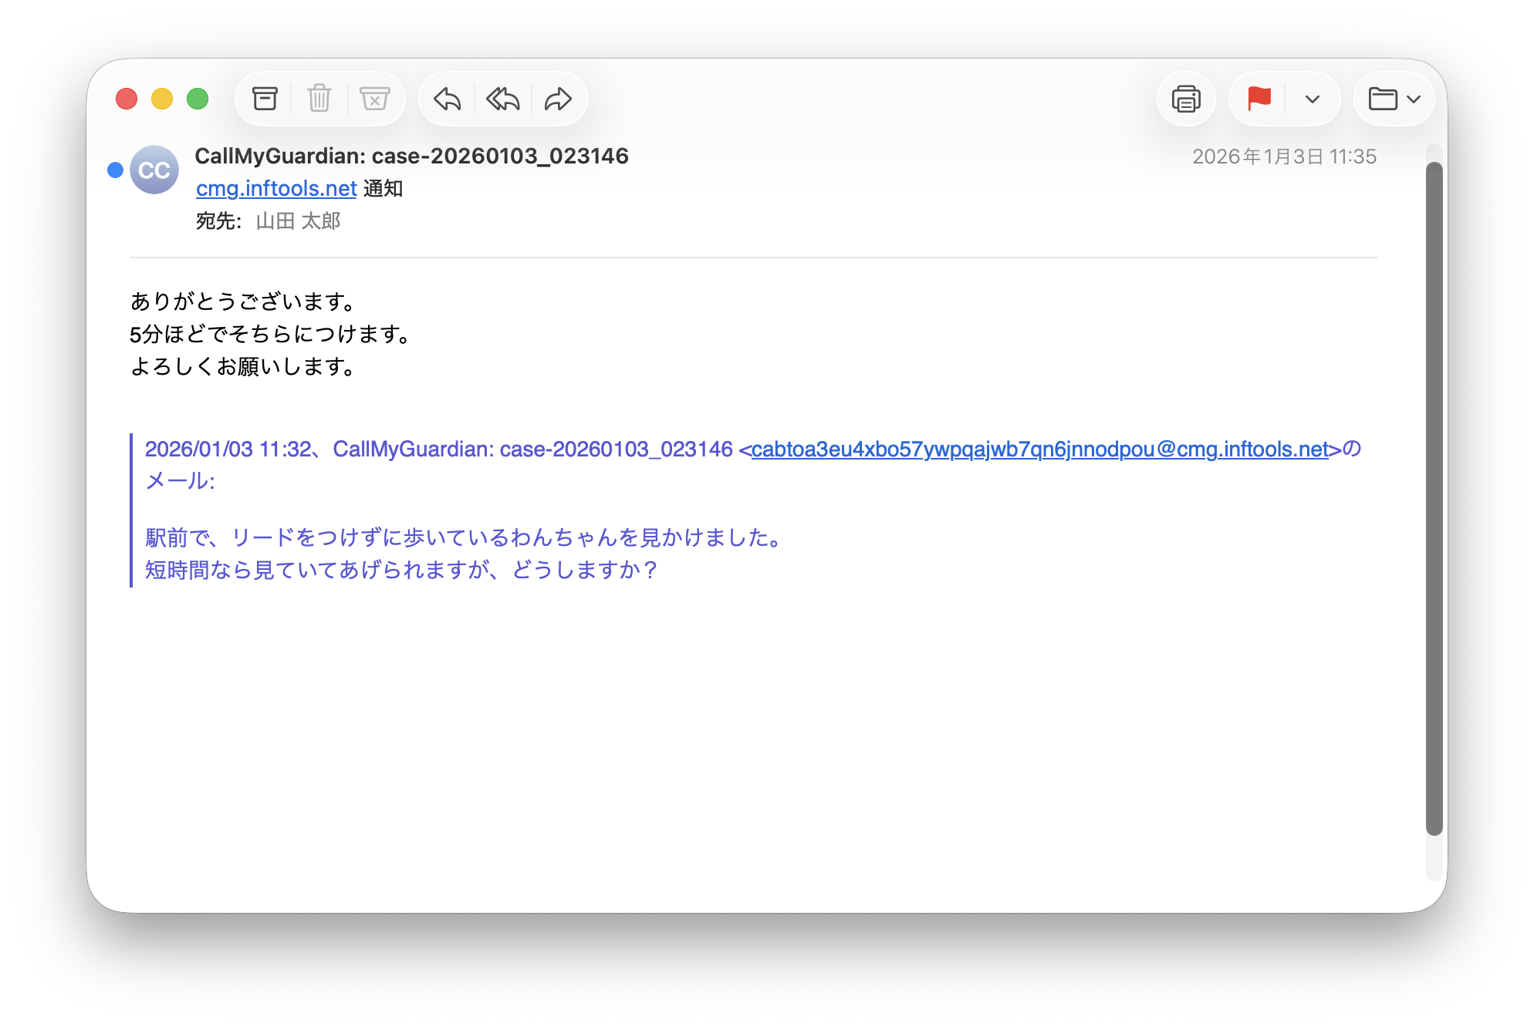Click the date 2026年1月3日 11:35
1534x1027 pixels.
(x=1284, y=157)
